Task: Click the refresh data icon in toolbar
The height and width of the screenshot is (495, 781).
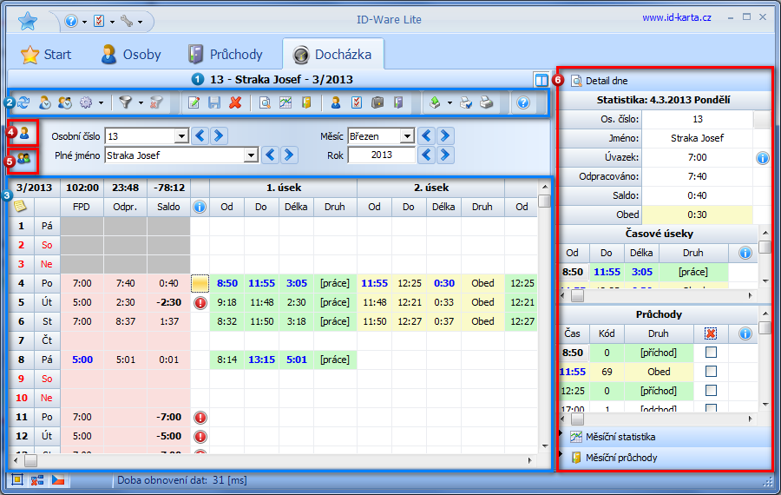Action: pos(23,102)
